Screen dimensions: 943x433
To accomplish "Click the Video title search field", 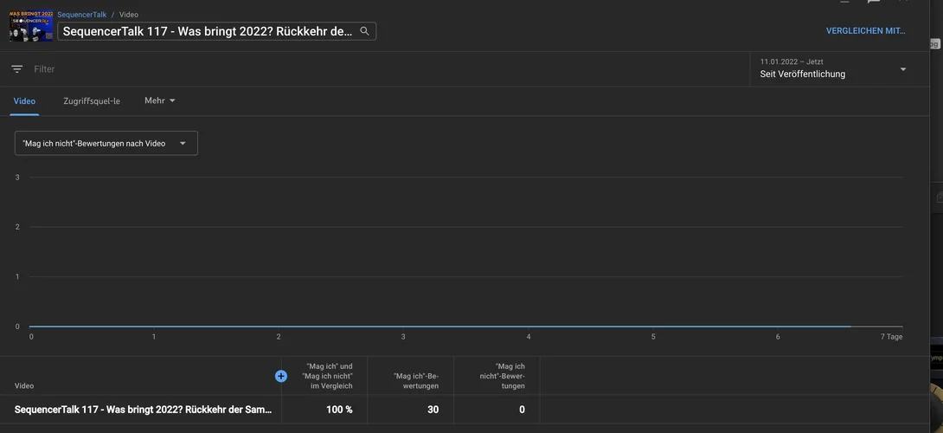I will pyautogui.click(x=216, y=31).
